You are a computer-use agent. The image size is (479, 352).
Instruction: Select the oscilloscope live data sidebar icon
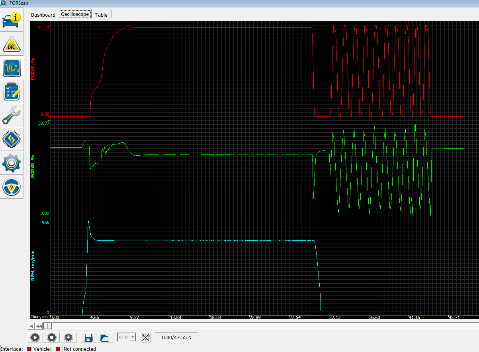[11, 68]
